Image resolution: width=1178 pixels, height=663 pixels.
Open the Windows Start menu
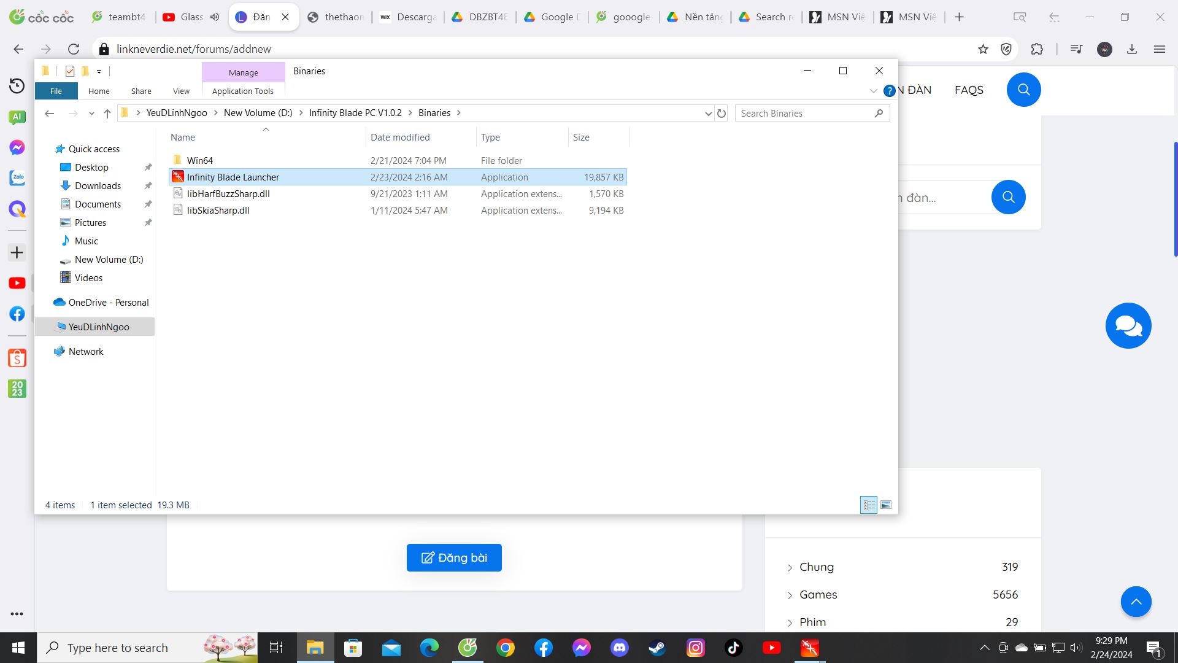tap(18, 648)
